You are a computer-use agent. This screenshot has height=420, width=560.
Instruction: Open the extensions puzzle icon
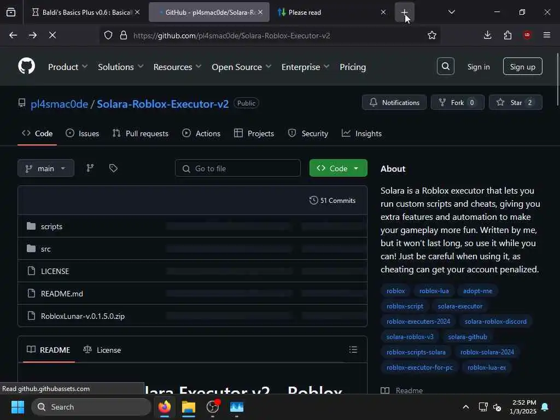[x=507, y=35]
